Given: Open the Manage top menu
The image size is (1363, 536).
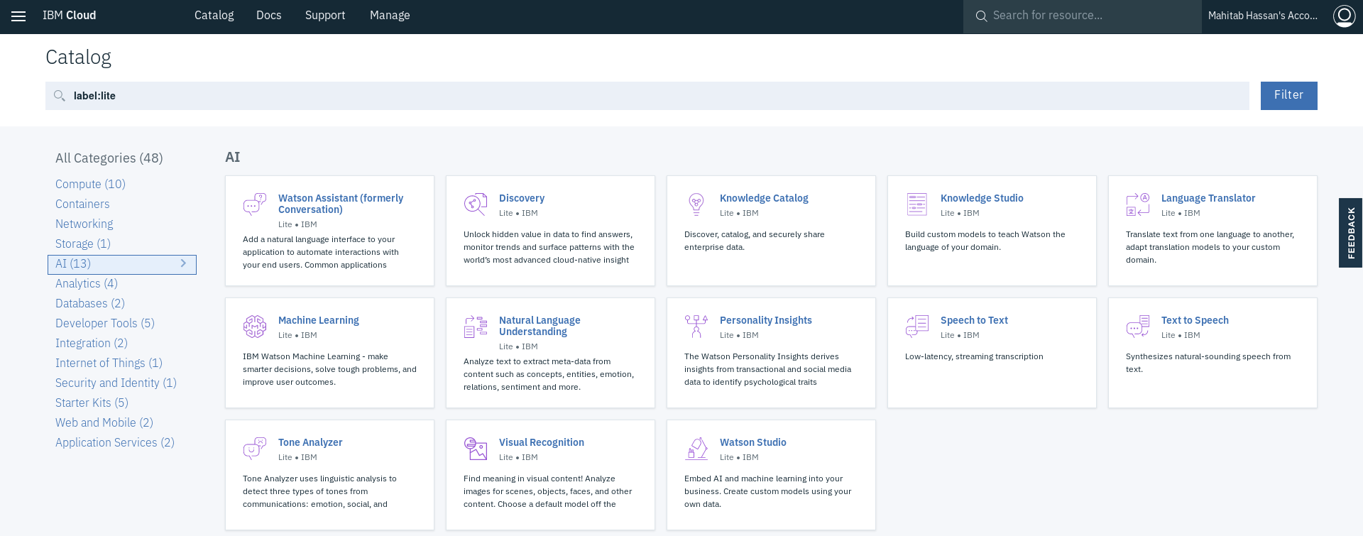Looking at the screenshot, I should pyautogui.click(x=390, y=16).
